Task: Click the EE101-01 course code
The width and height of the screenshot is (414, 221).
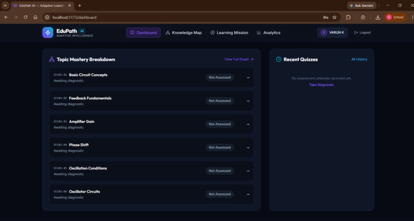Action: point(60,75)
